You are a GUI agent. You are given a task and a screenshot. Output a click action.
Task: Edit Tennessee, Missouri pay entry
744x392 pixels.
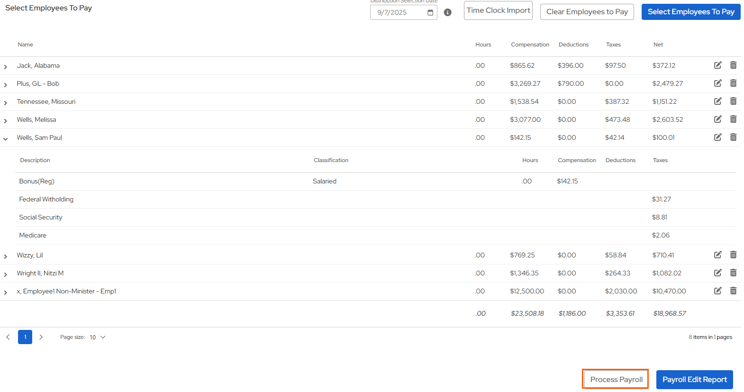(717, 101)
